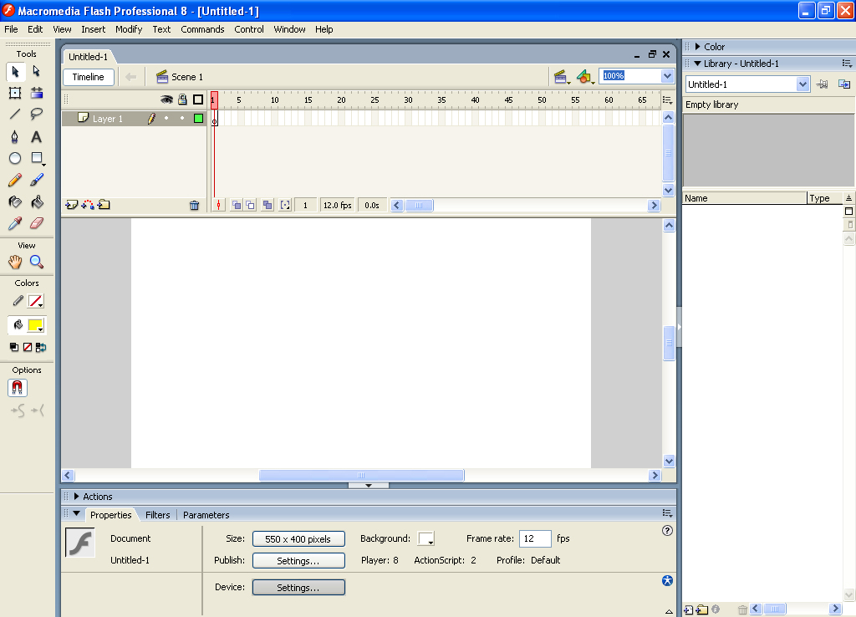
Task: Click the Edit Scene icon
Action: (x=561, y=77)
